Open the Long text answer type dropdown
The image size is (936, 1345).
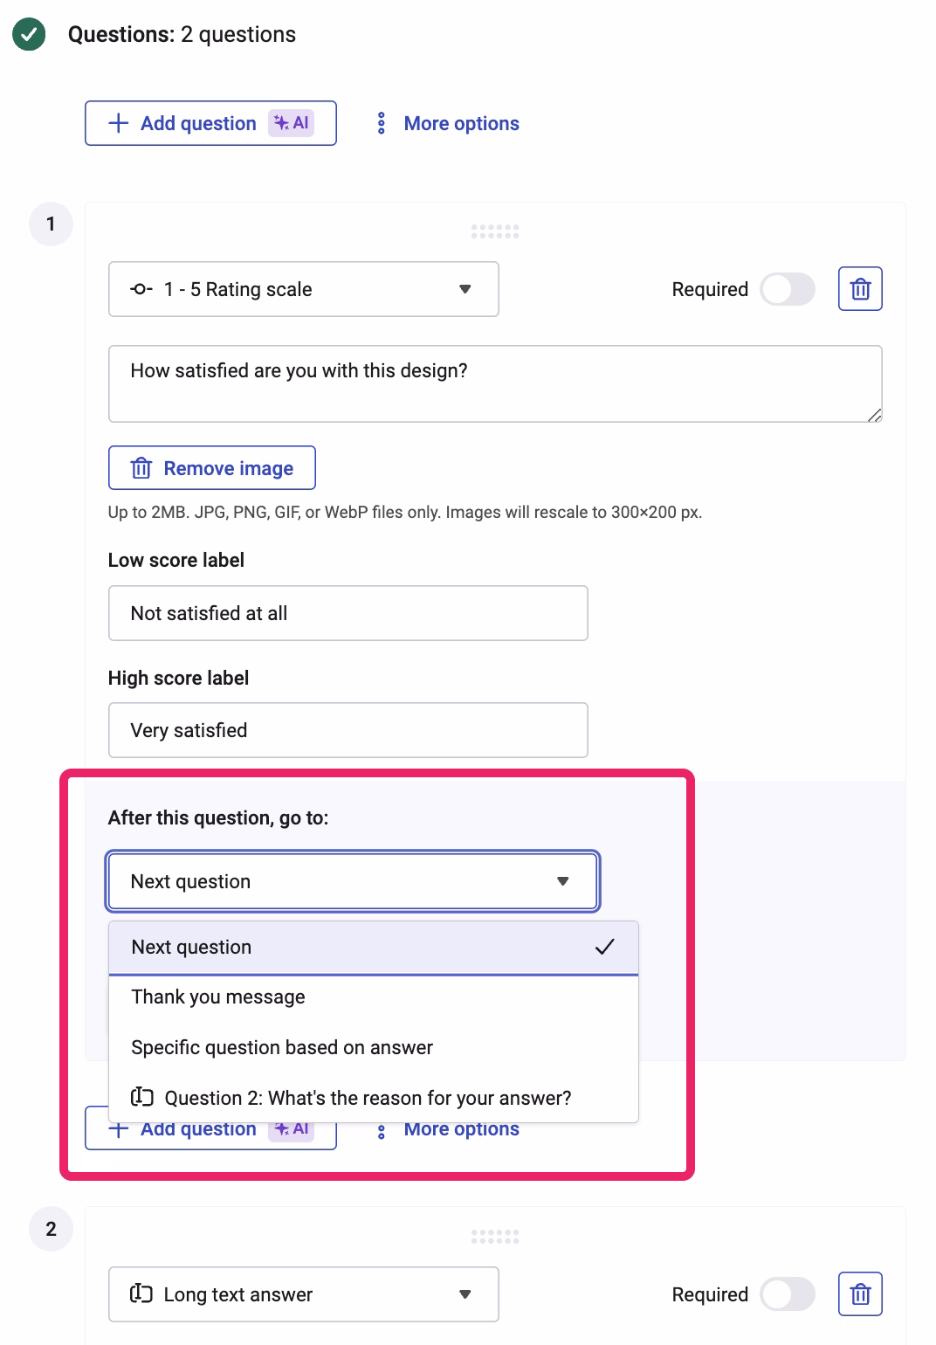(302, 1294)
